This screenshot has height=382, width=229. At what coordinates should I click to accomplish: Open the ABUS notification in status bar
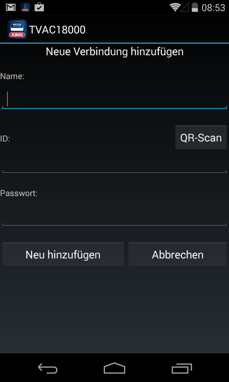tap(25, 7)
